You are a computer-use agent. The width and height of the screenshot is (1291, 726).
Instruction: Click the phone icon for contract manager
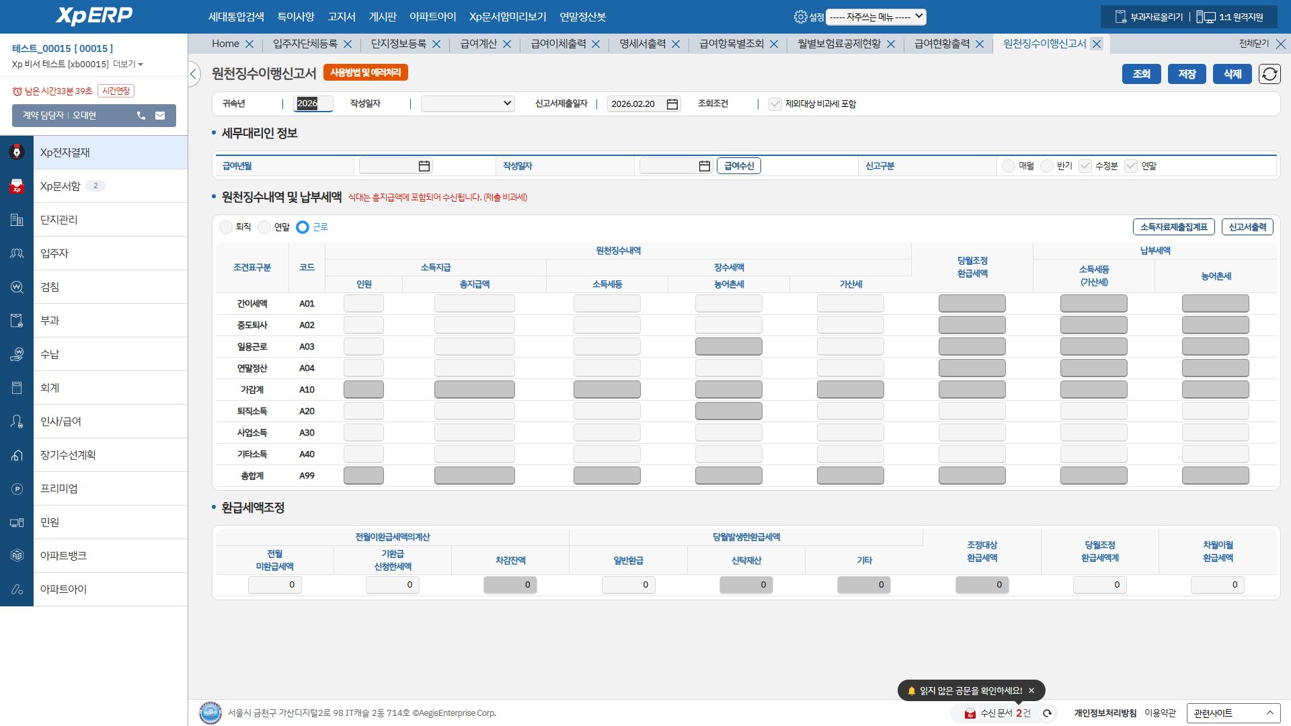pos(141,116)
